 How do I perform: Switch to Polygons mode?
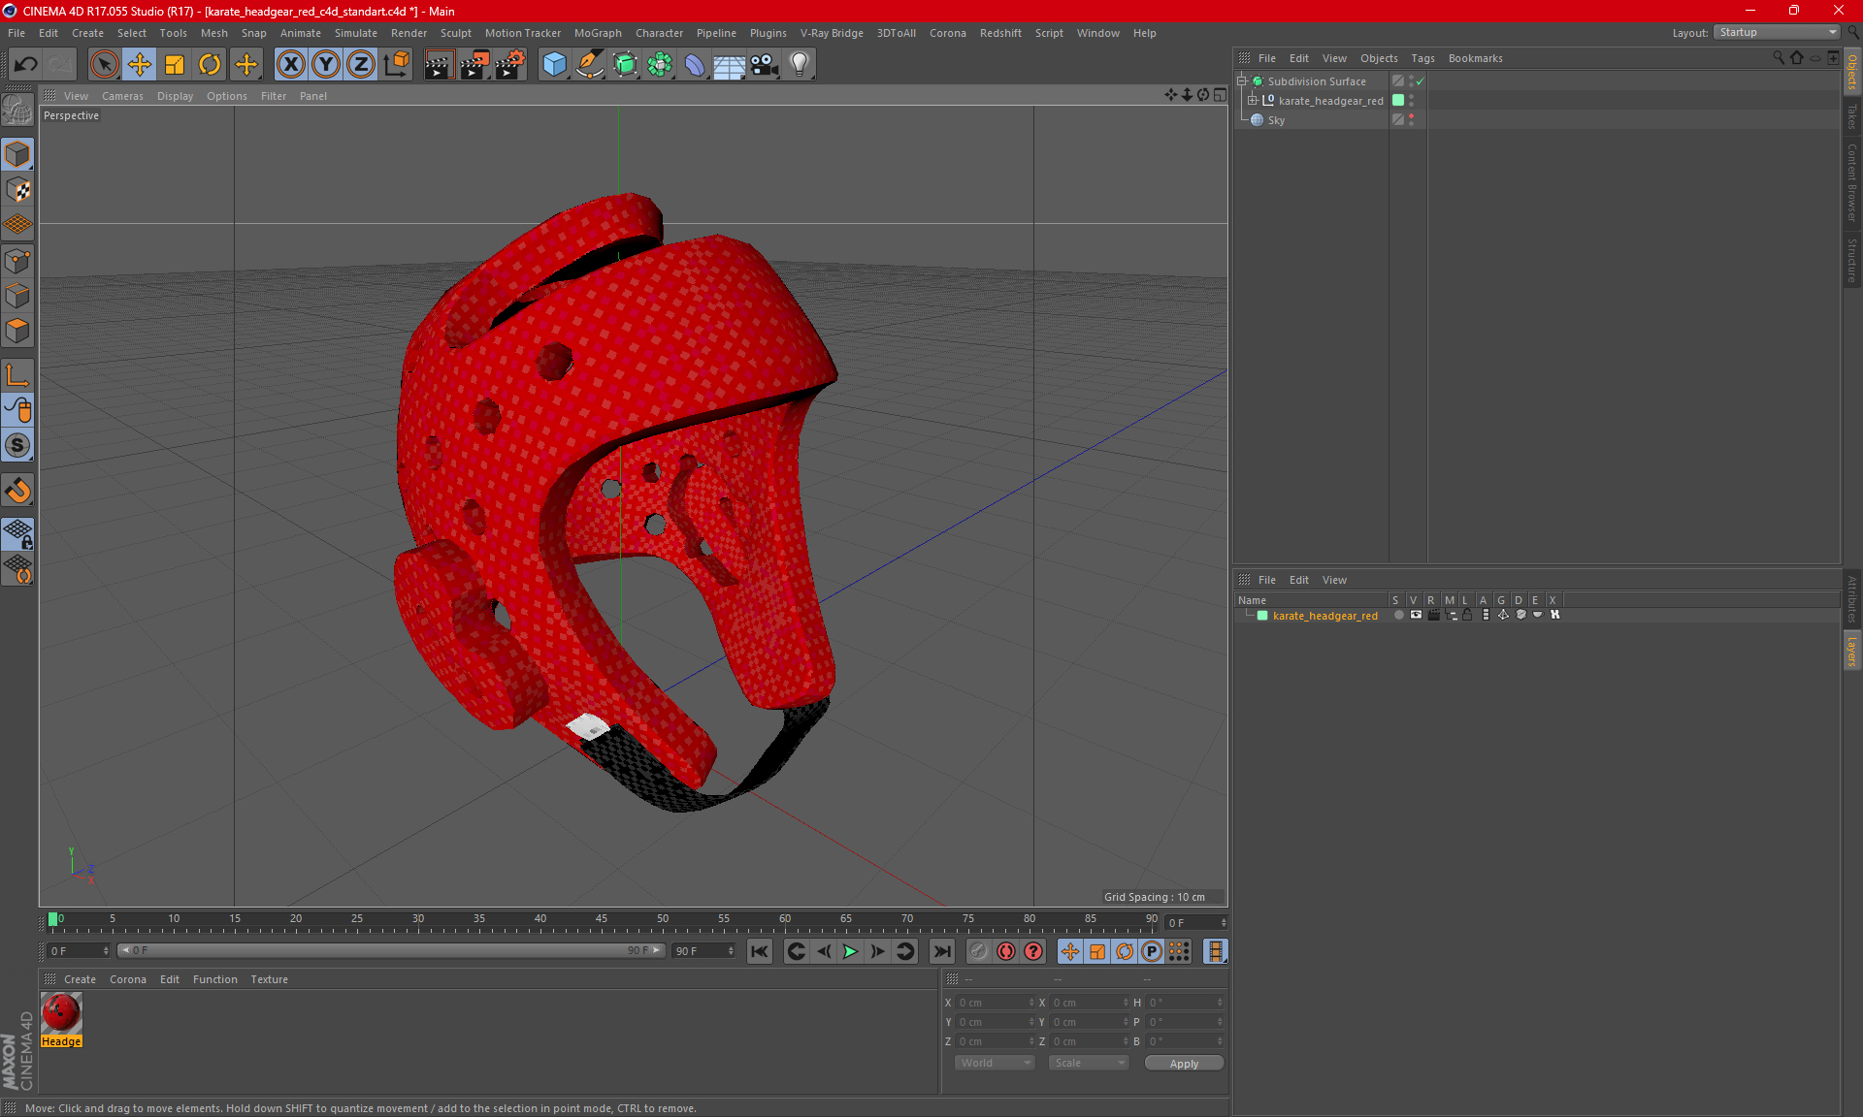[x=17, y=332]
